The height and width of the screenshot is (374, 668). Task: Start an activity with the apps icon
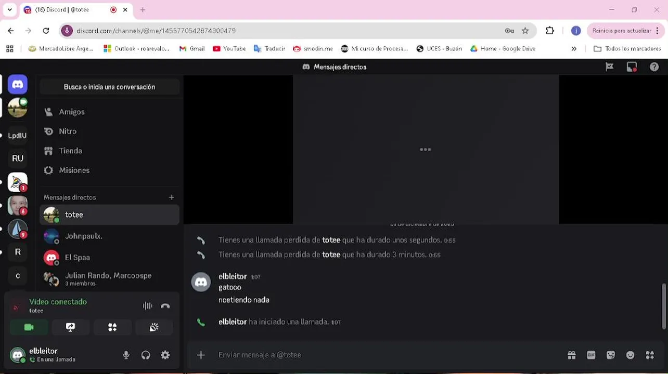coord(112,327)
